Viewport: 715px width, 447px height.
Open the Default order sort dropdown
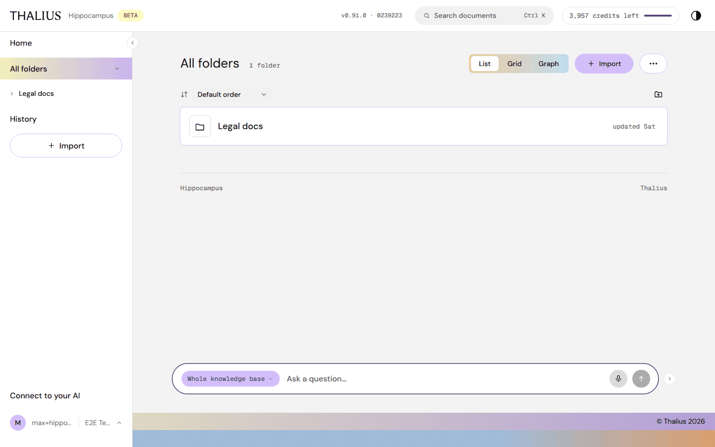(x=232, y=94)
